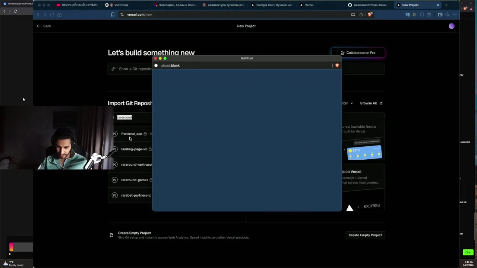Switch to the ПОЛИЦЕЙСКИЙ С РУБЛЁ YouTube tab
This screenshot has width=477, height=268.
click(78, 5)
